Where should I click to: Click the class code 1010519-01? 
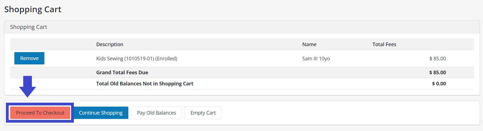[139, 59]
